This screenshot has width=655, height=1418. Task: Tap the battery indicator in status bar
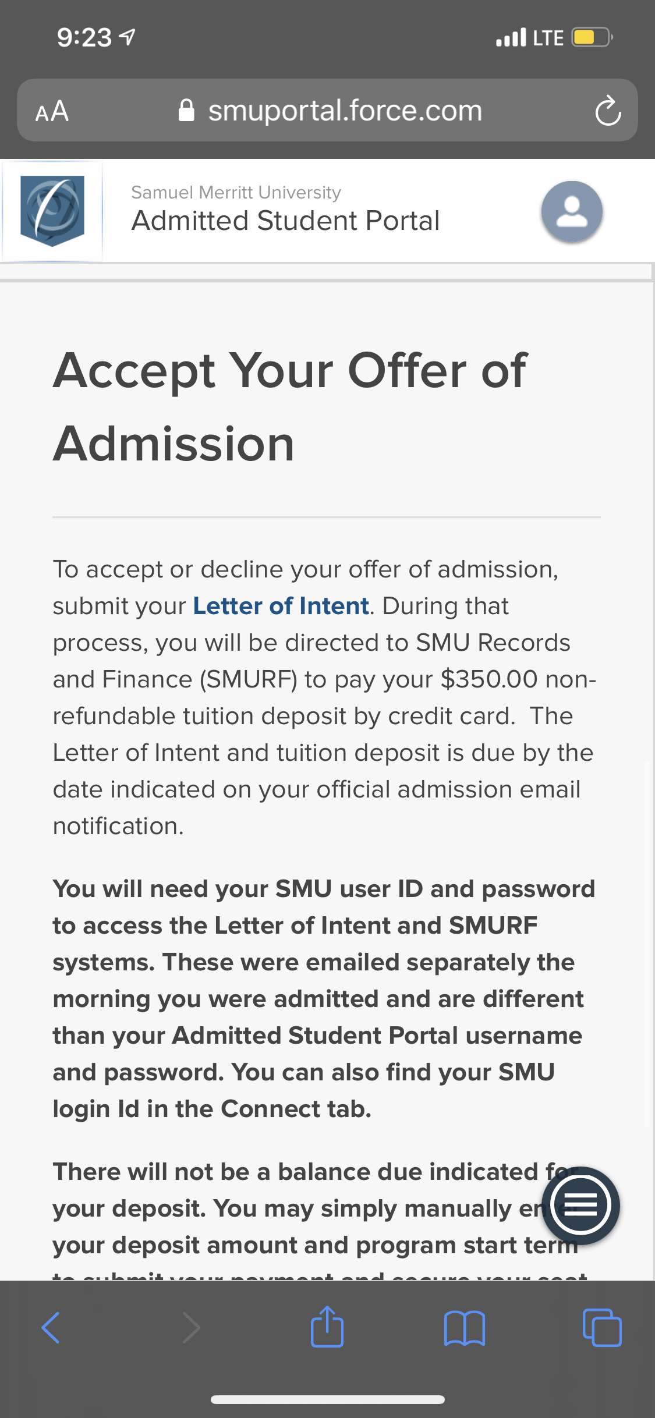pyautogui.click(x=592, y=37)
